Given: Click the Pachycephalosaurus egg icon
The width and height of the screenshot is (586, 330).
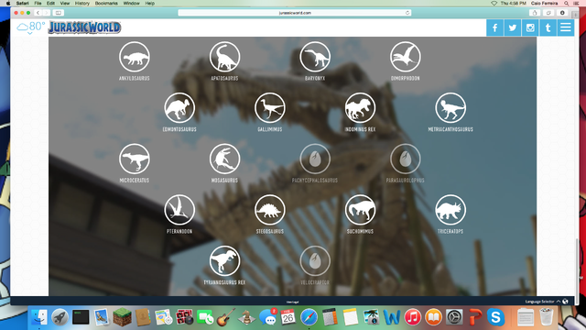Looking at the screenshot, I should point(315,159).
